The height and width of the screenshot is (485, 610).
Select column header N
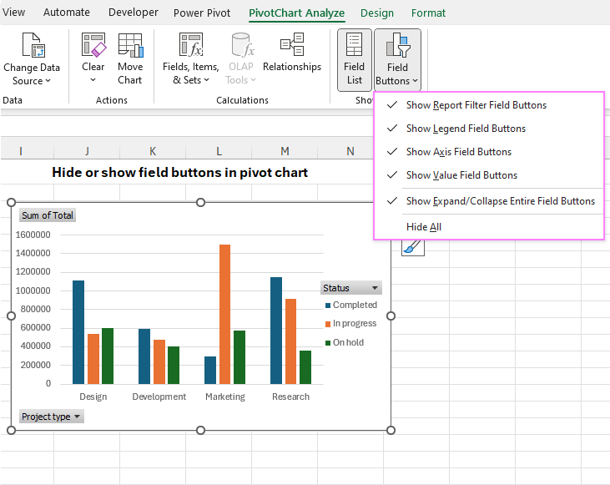pos(350,151)
